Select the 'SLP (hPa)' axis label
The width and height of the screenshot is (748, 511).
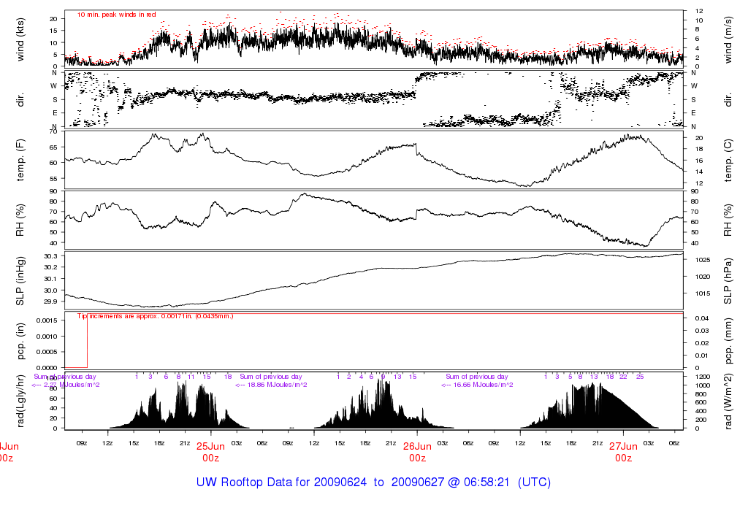point(728,281)
